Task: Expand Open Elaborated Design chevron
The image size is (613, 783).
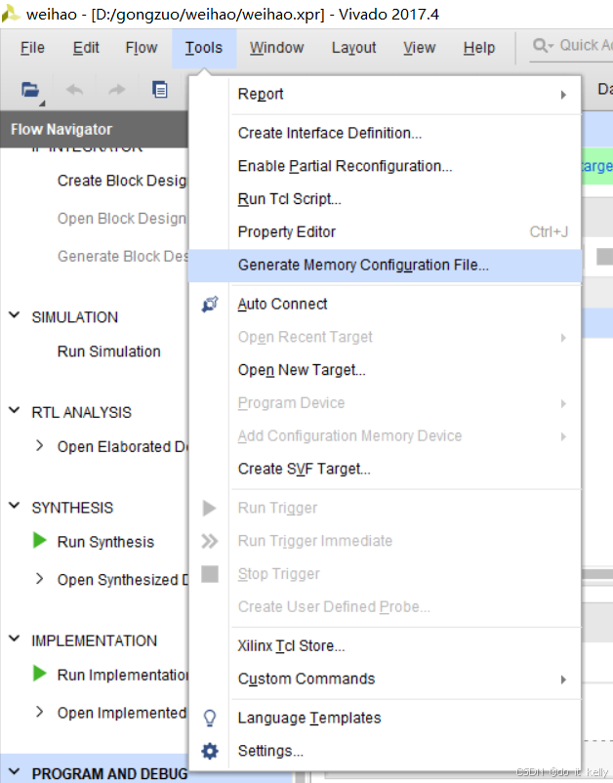Action: point(39,445)
